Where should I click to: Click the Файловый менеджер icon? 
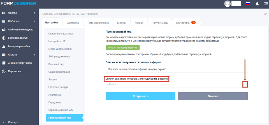(4, 30)
